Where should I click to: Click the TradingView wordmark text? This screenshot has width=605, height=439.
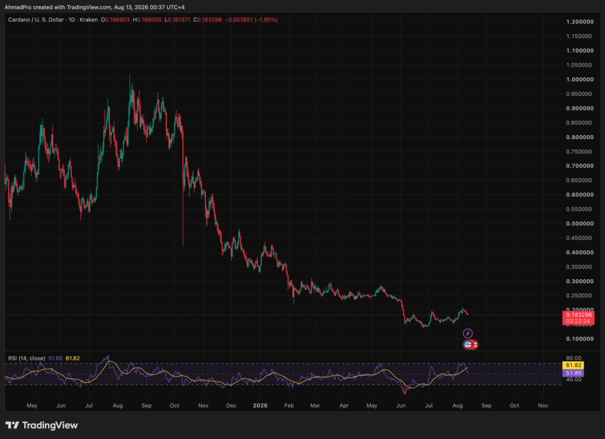pyautogui.click(x=50, y=425)
